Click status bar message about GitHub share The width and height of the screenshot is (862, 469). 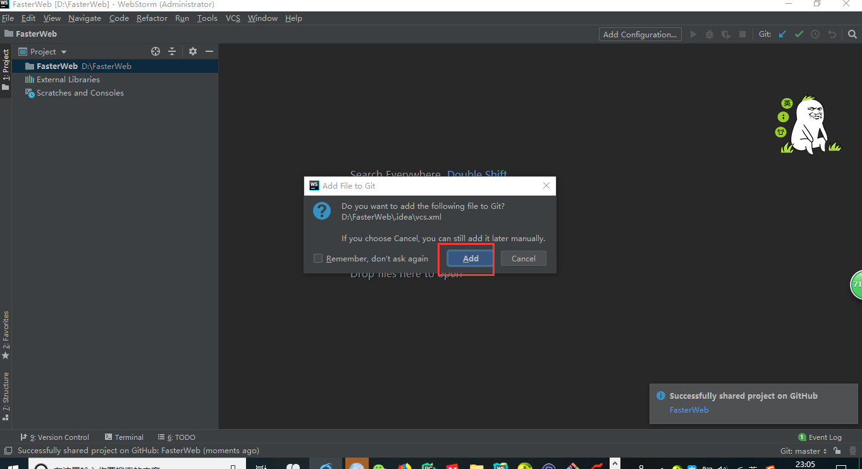pyautogui.click(x=139, y=451)
